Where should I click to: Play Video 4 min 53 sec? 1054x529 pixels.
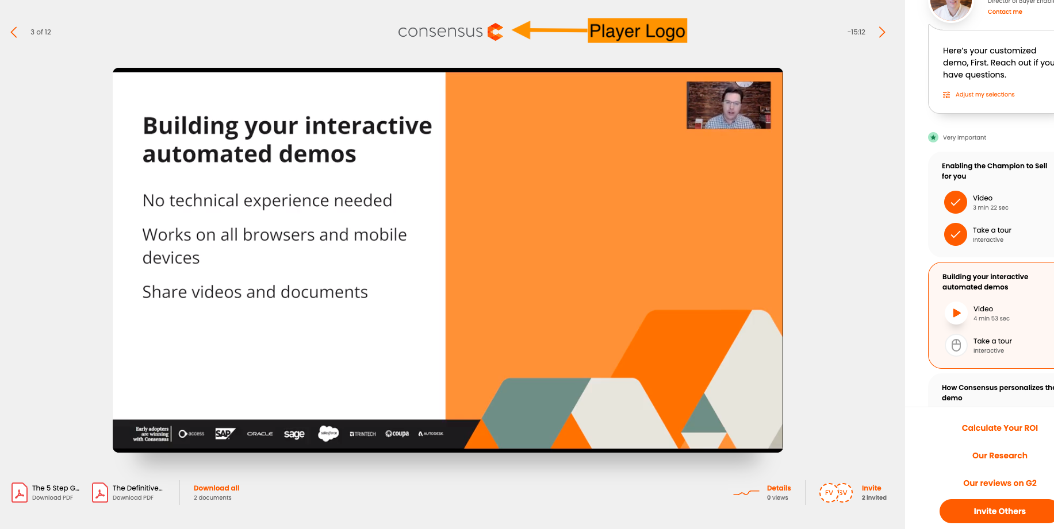pyautogui.click(x=956, y=313)
